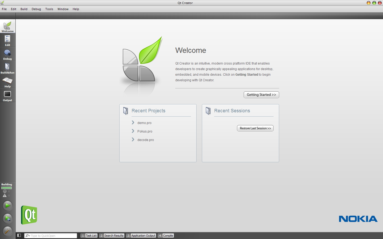Open the Application Output pane

tap(141, 236)
